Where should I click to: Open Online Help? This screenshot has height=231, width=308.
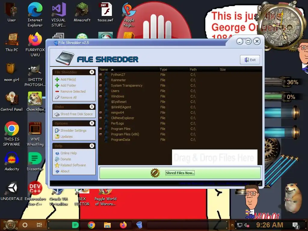click(69, 153)
